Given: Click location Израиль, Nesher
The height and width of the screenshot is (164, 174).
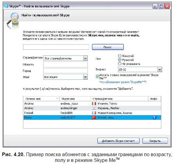Looking at the screenshot, I should (109, 108).
